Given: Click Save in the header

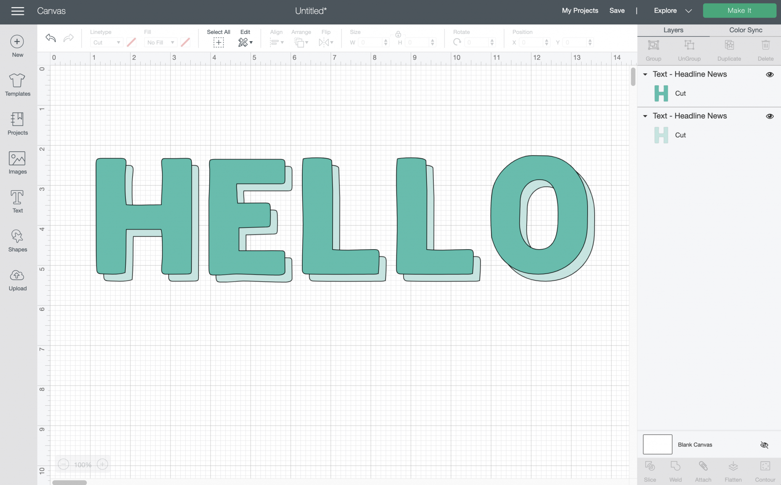Looking at the screenshot, I should 617,11.
